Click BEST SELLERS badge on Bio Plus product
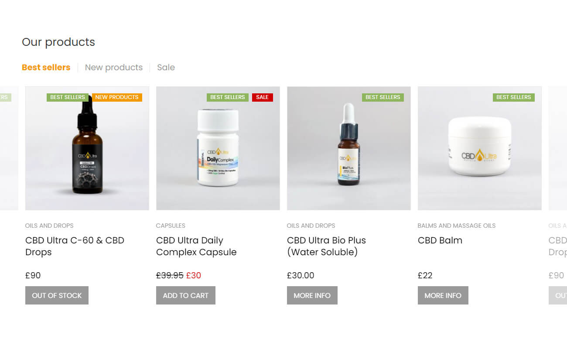Screen dimensions: 567x349 point(383,97)
